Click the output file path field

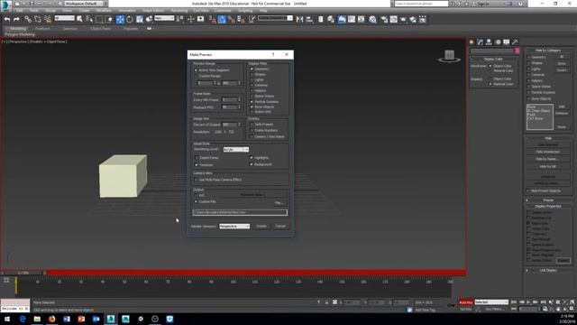[x=240, y=213]
